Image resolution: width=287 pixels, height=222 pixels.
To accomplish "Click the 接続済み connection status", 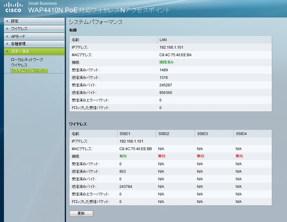I will (x=166, y=63).
